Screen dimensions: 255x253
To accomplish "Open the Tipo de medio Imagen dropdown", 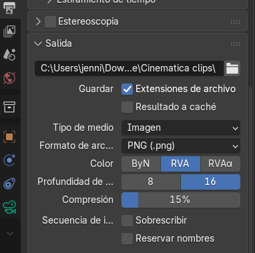I will point(181,128).
